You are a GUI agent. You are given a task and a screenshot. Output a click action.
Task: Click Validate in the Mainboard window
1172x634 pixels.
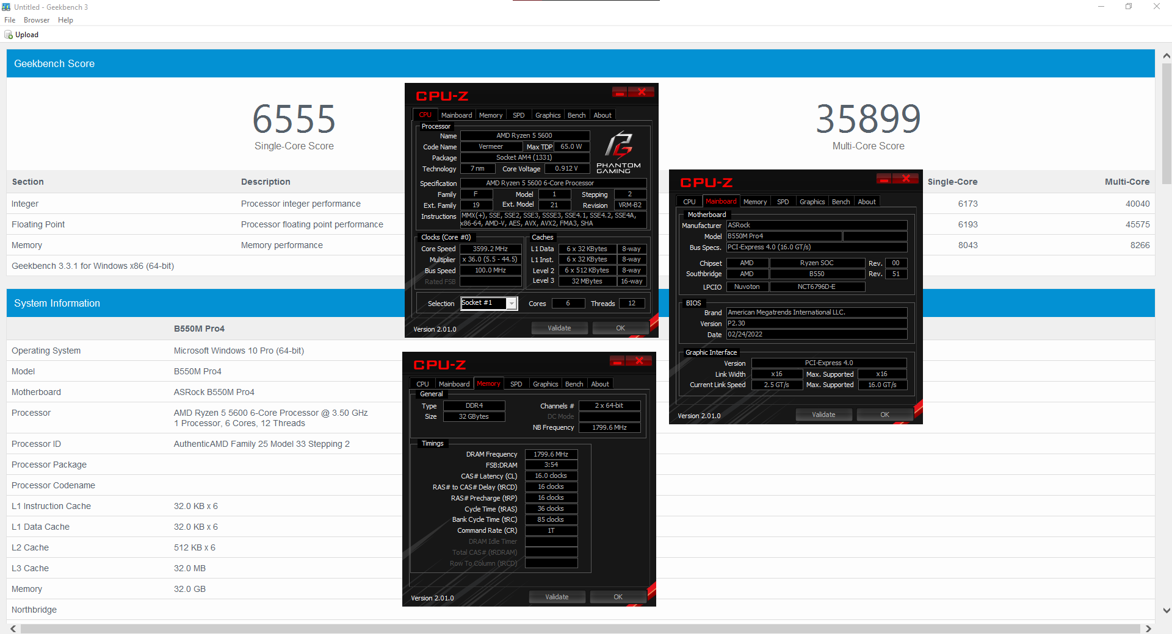[x=823, y=415]
